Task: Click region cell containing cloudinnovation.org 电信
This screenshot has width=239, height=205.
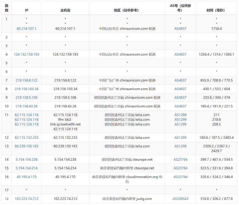Action: coord(127,179)
